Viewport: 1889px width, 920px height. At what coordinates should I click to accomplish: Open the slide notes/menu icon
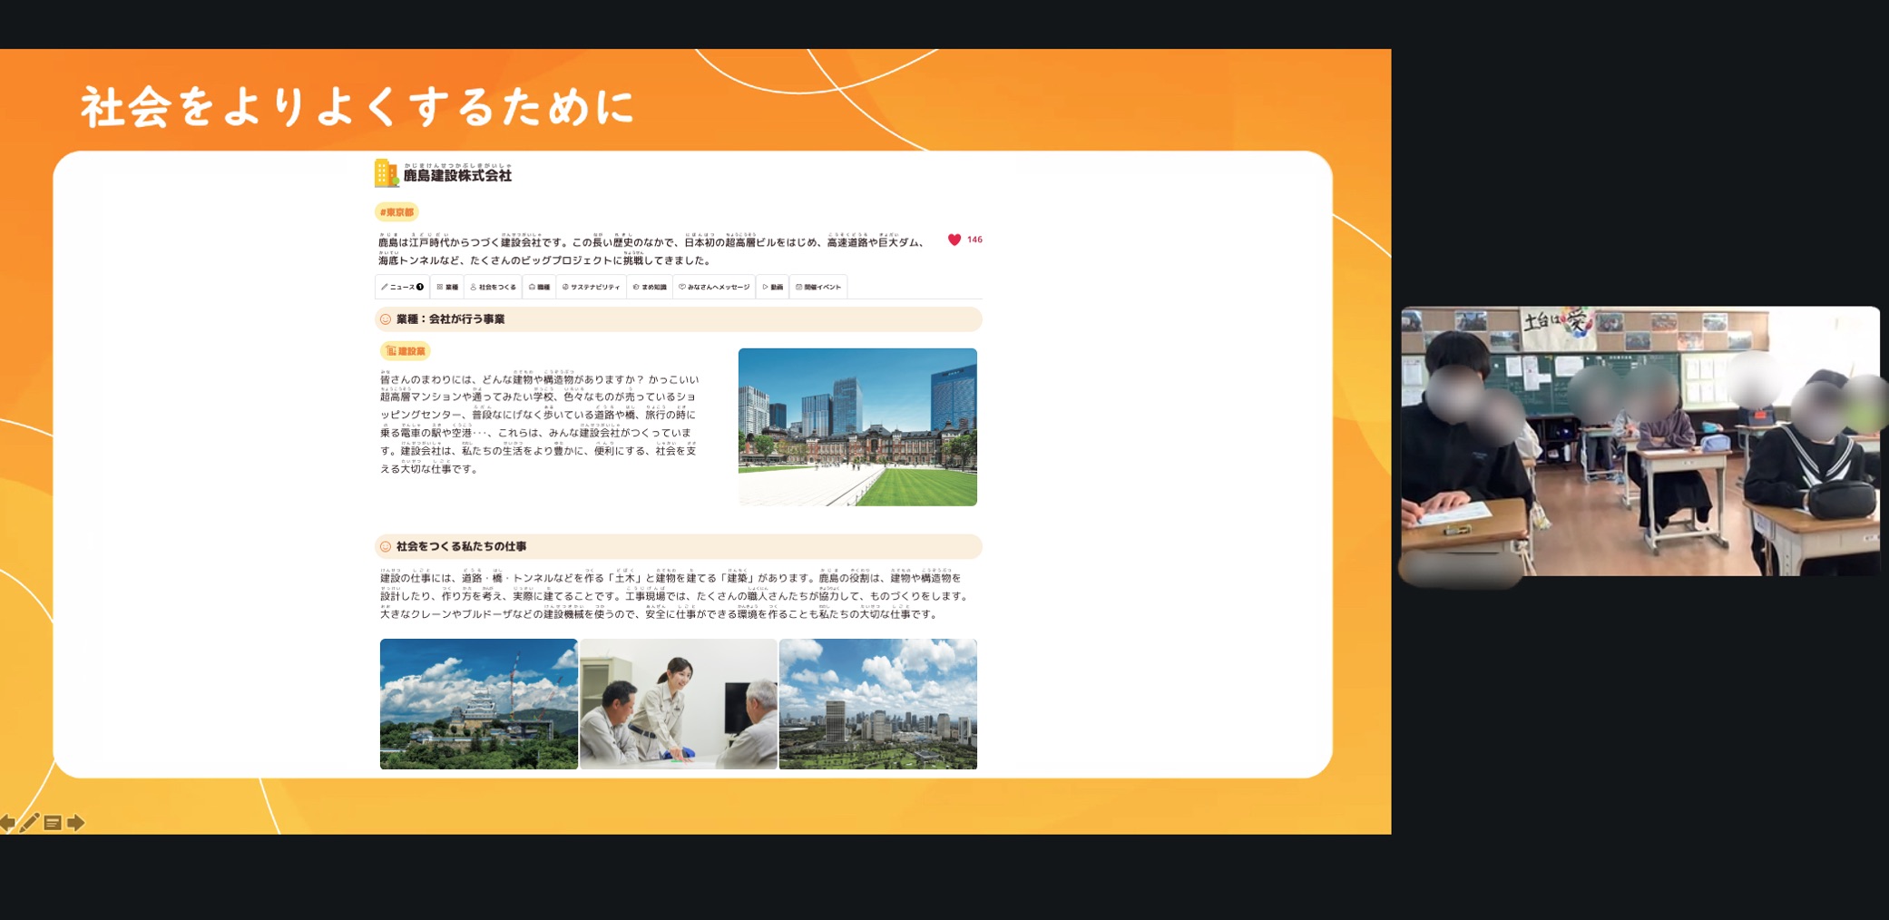point(53,823)
